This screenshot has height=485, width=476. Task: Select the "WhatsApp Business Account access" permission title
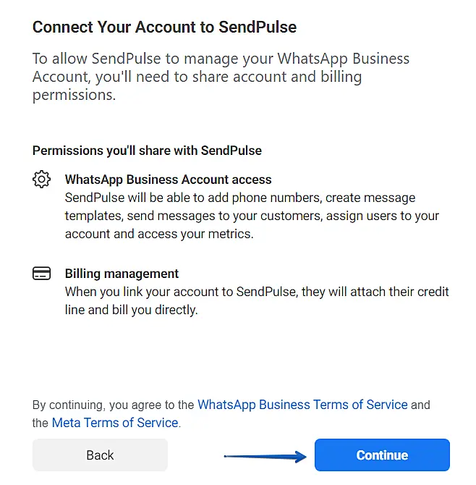tap(168, 179)
